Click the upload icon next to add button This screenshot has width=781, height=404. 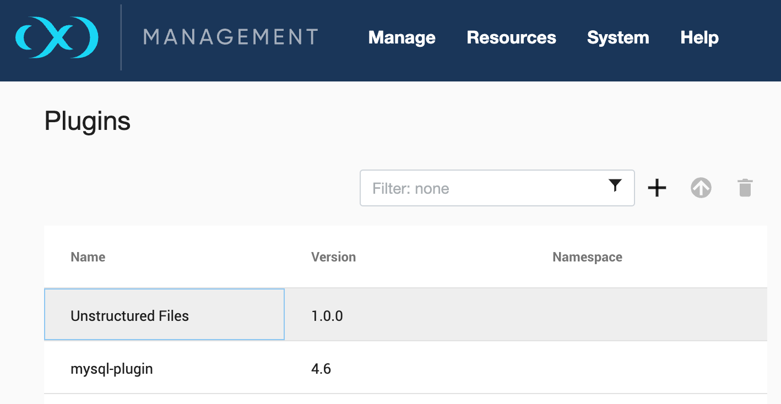[x=701, y=188]
